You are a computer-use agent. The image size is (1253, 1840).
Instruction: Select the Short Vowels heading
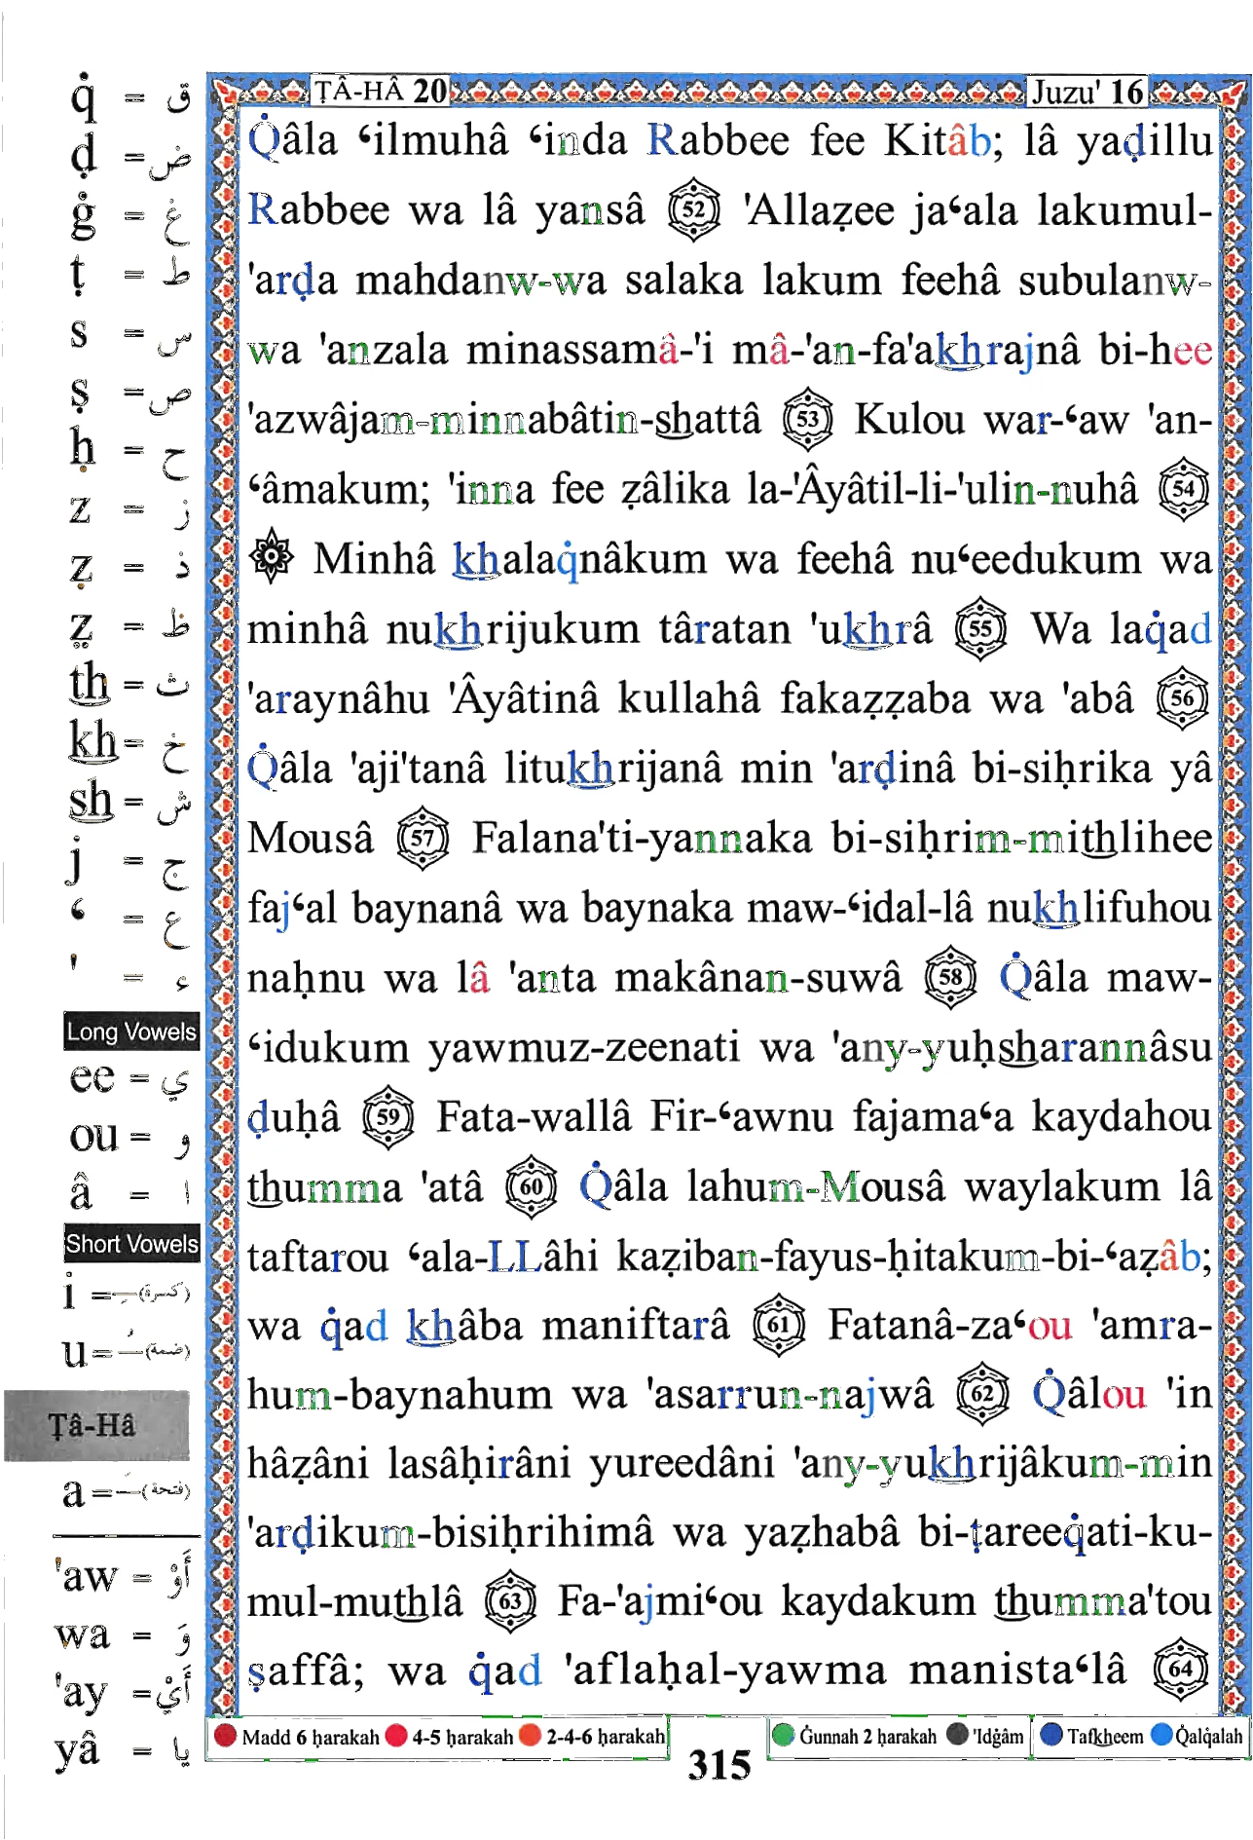[x=131, y=1244]
